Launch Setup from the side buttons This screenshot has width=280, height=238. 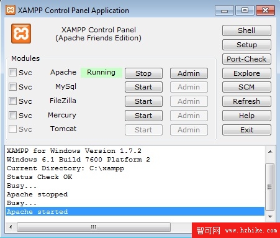[x=246, y=45]
